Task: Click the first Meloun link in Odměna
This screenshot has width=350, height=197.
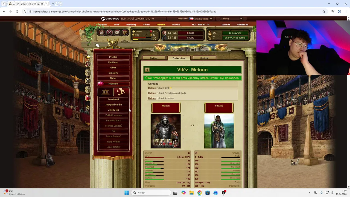Action: pos(152,88)
